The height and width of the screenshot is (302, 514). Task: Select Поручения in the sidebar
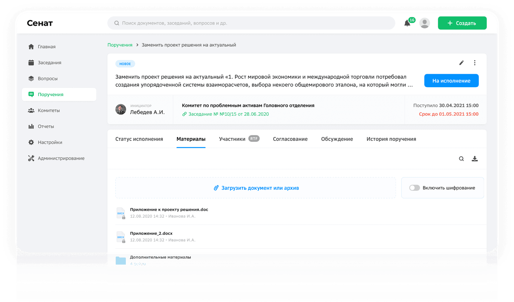click(59, 95)
